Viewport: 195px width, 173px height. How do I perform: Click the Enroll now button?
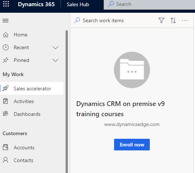[x=132, y=145]
